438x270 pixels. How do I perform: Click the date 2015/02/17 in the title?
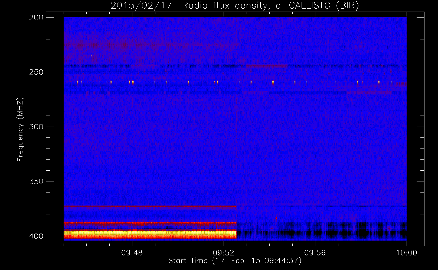141,6
